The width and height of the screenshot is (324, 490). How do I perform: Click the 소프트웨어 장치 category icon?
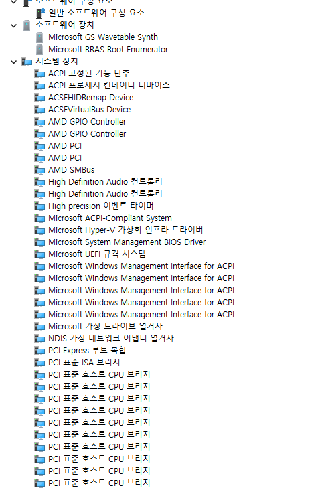27,25
